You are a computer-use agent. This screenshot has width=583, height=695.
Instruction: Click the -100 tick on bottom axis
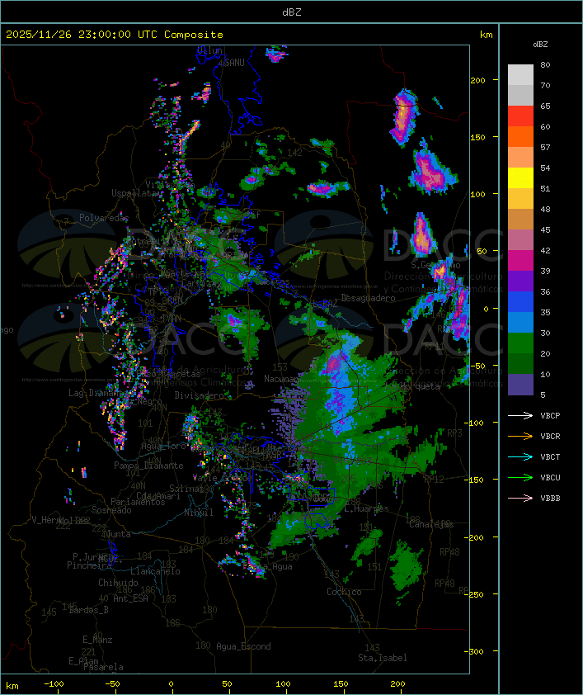point(54,684)
